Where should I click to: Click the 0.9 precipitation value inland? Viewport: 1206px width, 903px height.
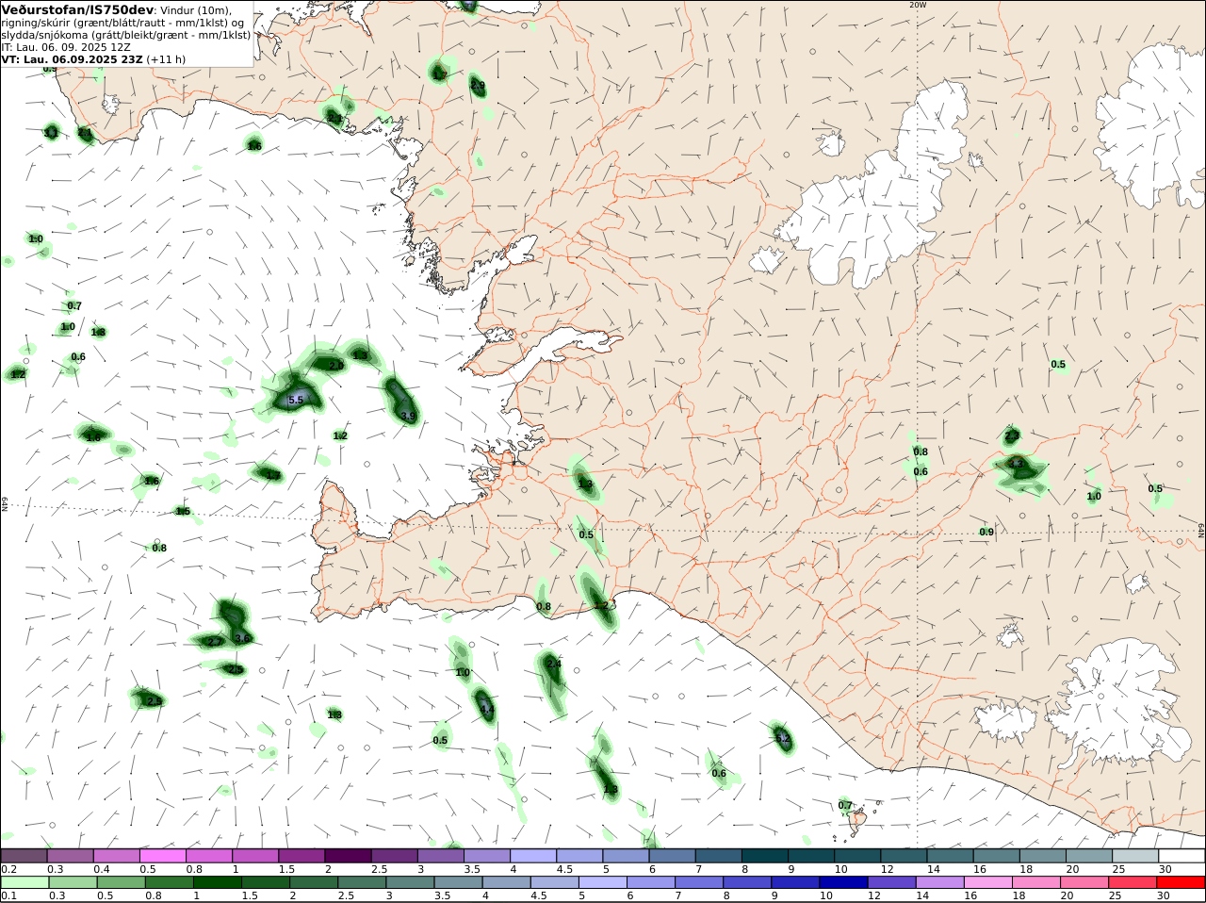coord(986,532)
